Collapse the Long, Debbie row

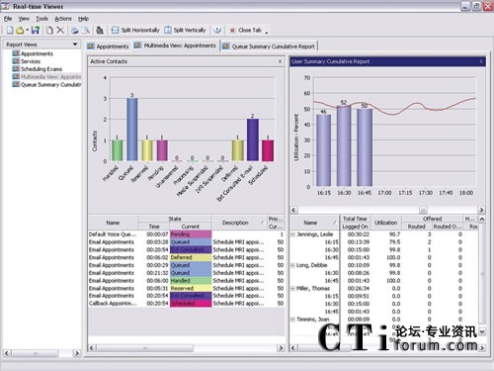[292, 265]
